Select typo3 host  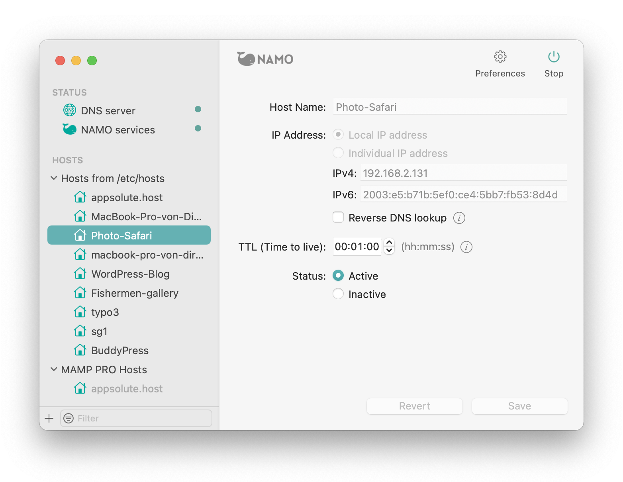pyautogui.click(x=129, y=312)
